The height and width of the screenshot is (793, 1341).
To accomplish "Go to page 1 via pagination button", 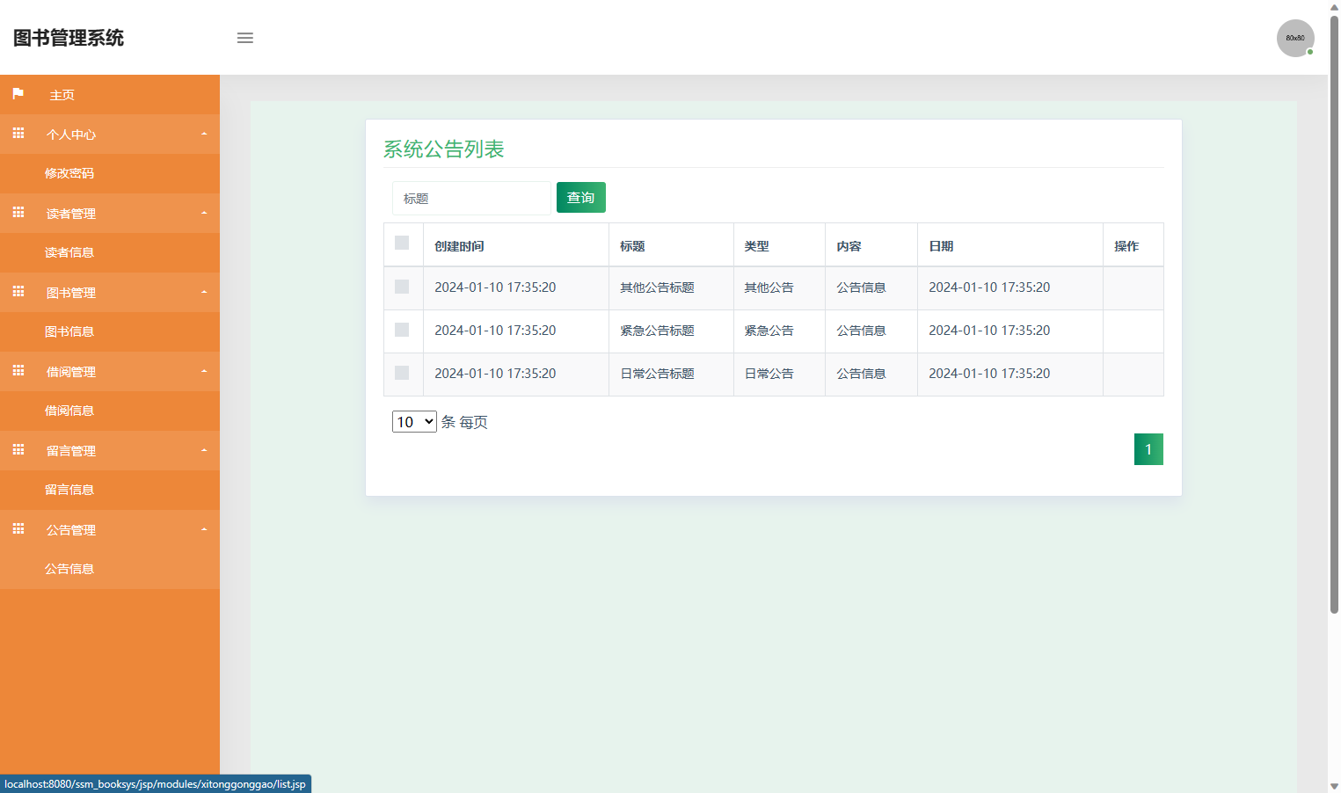I will point(1148,448).
